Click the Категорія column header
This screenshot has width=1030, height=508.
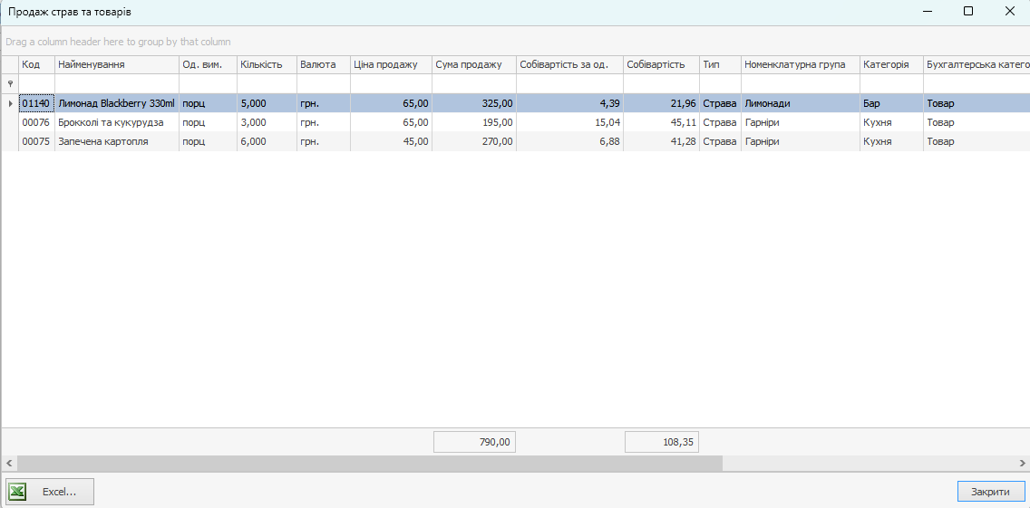coord(890,64)
